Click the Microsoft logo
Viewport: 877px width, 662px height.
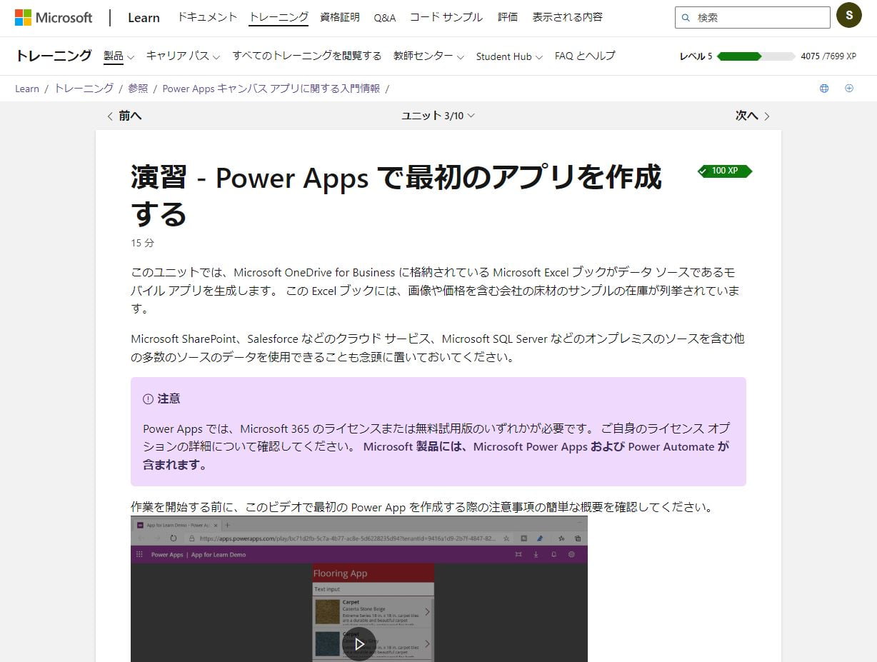(54, 17)
